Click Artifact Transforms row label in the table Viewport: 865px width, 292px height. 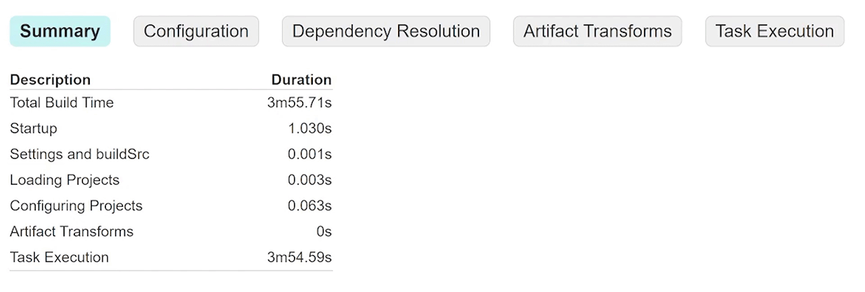click(x=72, y=231)
